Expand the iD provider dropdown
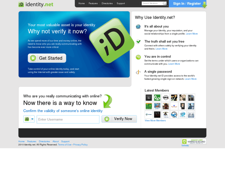The height and width of the screenshot is (169, 225). pos(29,119)
